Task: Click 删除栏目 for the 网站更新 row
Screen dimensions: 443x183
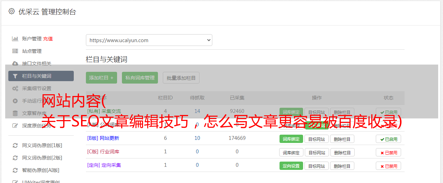Action: click(342, 139)
